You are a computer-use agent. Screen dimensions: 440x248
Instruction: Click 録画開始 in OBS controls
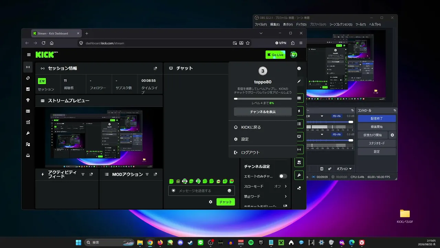pyautogui.click(x=377, y=127)
